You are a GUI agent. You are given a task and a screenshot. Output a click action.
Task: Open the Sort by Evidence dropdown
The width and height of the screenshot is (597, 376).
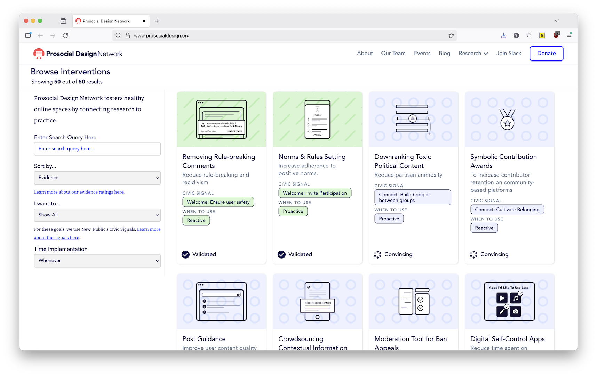coord(97,178)
